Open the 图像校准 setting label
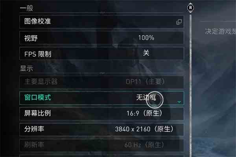The width and height of the screenshot is (236, 157). click(37, 21)
